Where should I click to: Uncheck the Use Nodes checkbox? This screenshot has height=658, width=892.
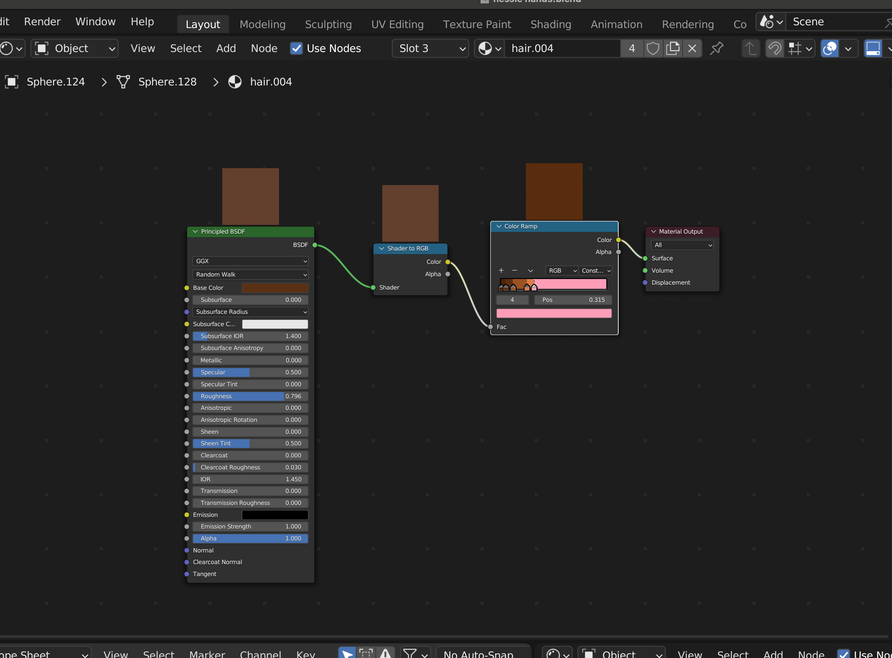(x=296, y=48)
